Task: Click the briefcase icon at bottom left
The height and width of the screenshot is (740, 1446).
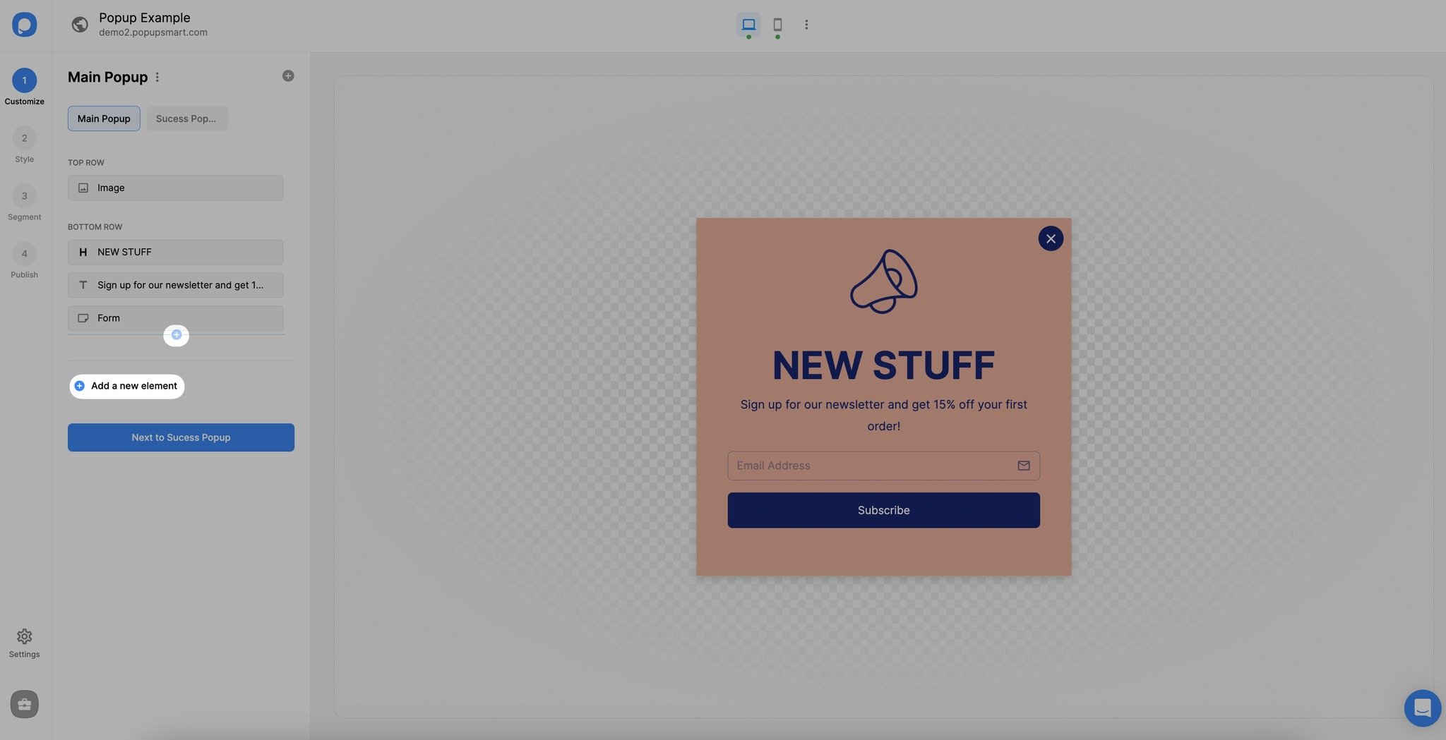Action: point(24,703)
